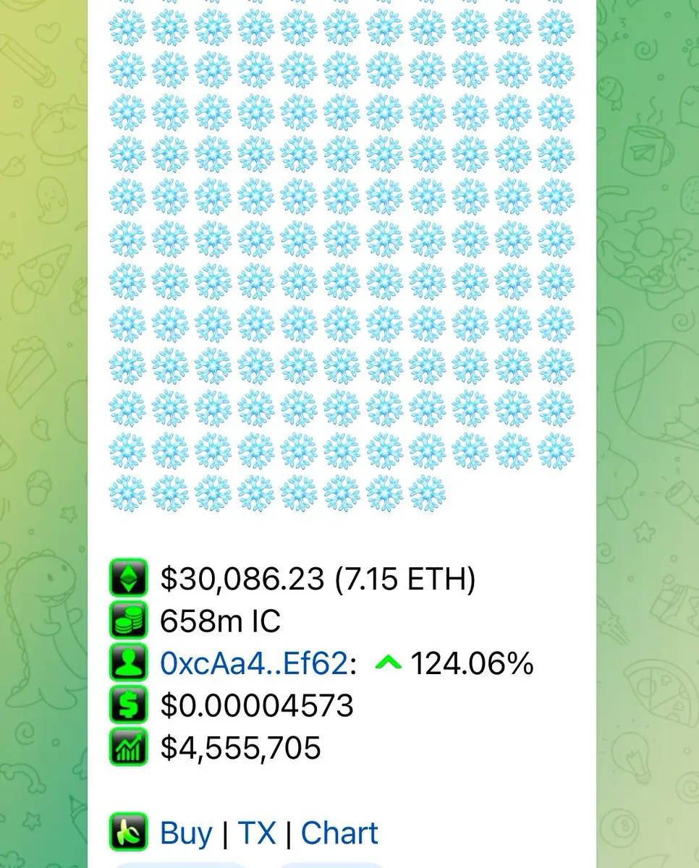Open the Buy link
The width and height of the screenshot is (699, 868).
click(x=187, y=833)
